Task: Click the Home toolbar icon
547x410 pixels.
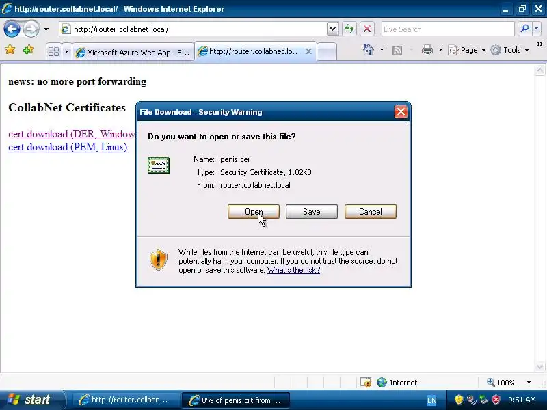Action: 368,50
